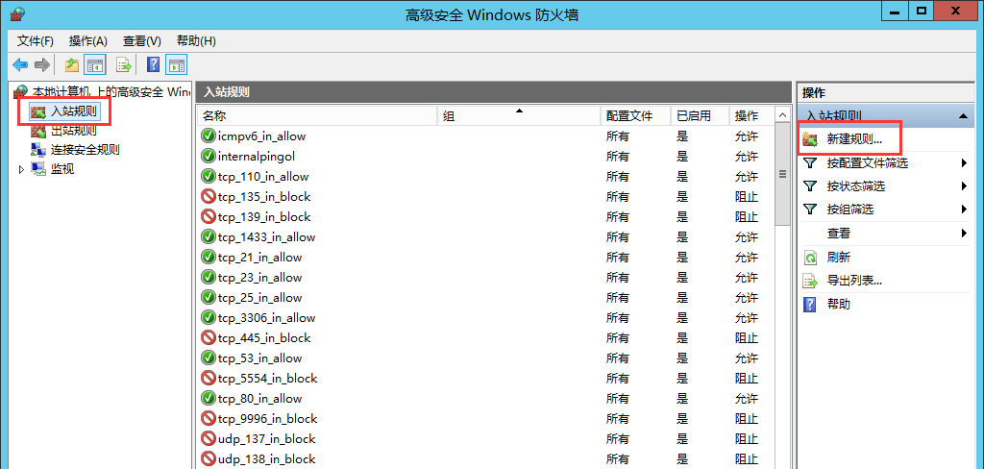Click green check icon of tcp_80_in_allow
Screen dimensions: 984x469
[x=209, y=398]
